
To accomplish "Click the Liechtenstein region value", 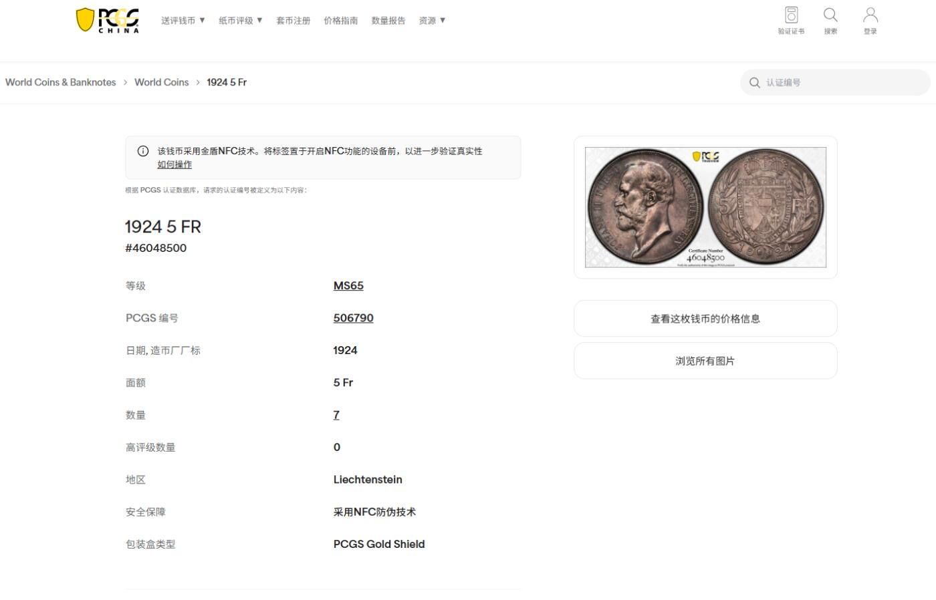I will point(368,480).
